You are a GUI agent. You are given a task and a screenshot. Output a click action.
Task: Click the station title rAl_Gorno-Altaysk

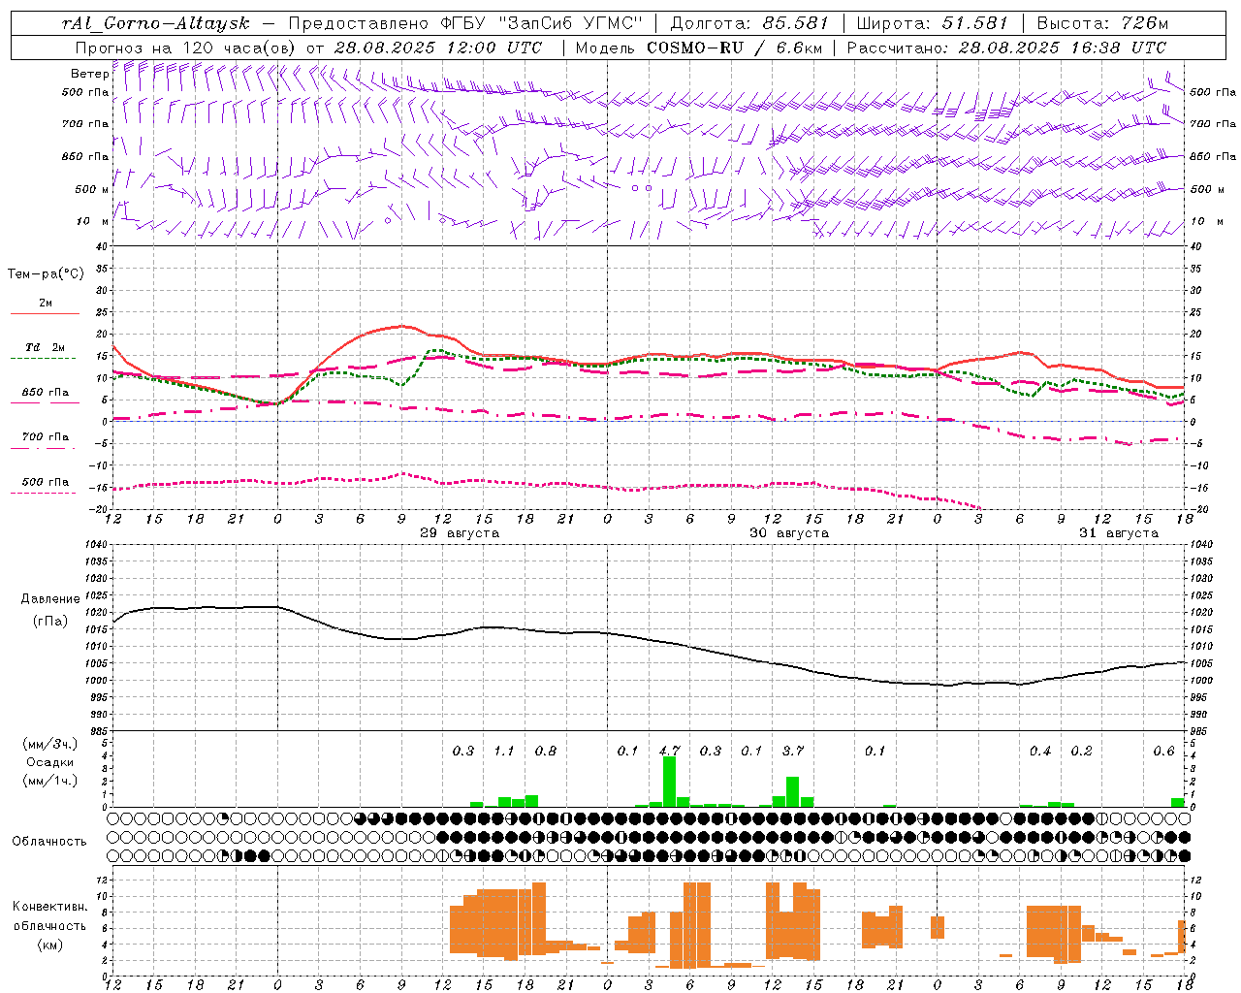tap(156, 23)
